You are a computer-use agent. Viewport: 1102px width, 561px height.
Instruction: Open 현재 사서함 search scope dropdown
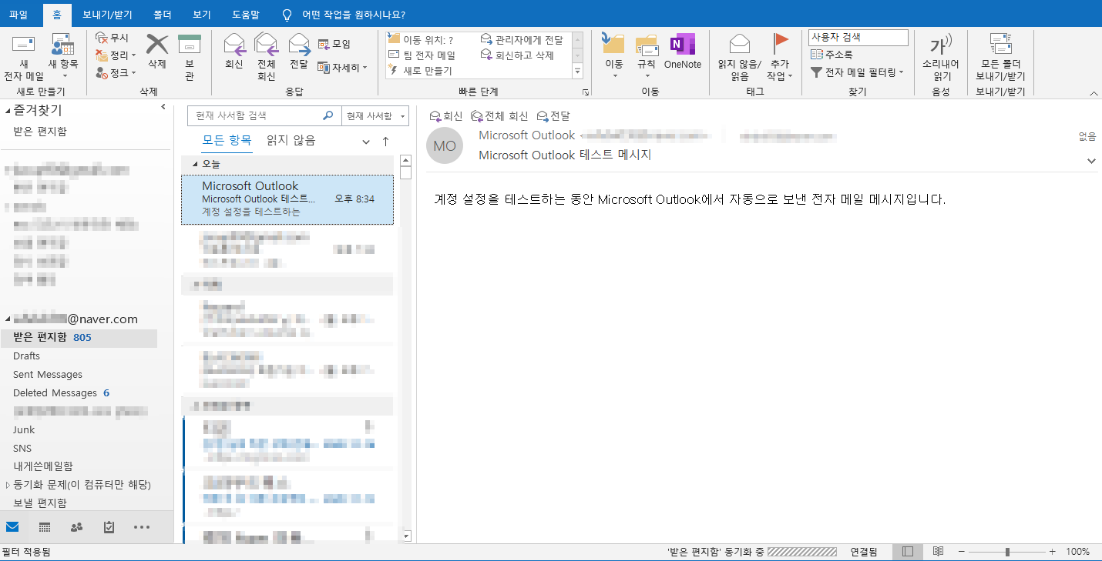[x=375, y=115]
